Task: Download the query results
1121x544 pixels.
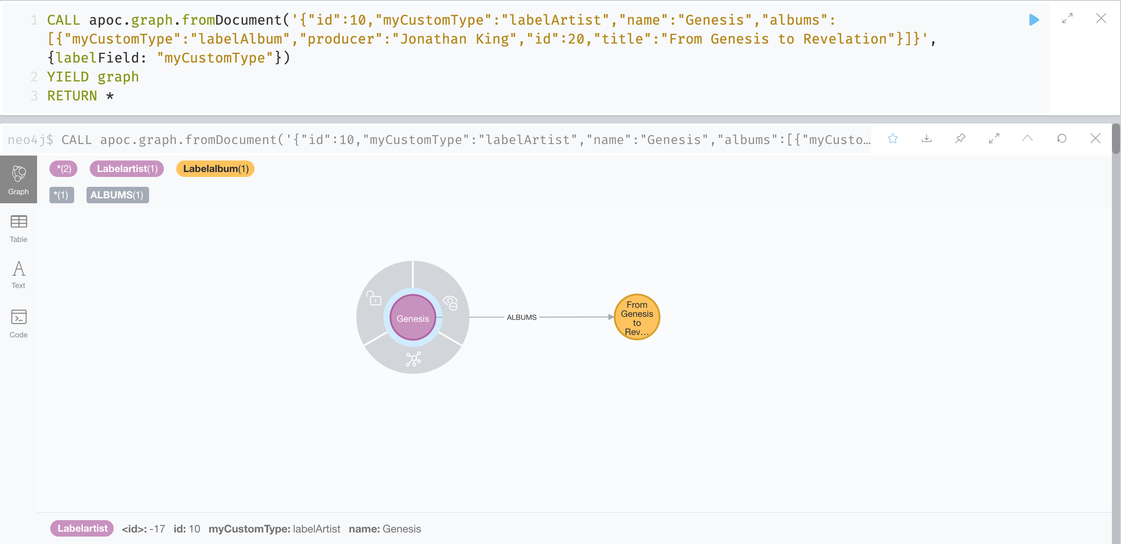Action: tap(927, 139)
